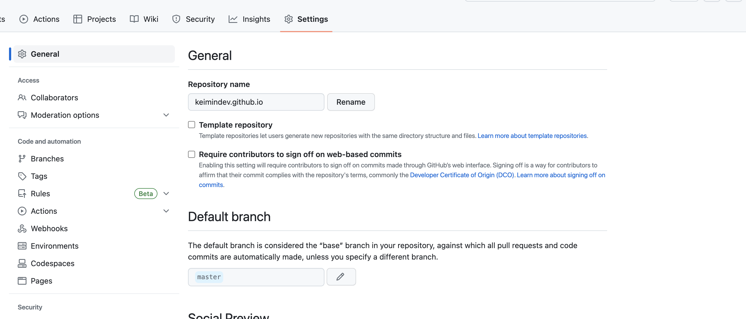Click the Environments server icon
Screen dimensions: 746x319
[22, 246]
